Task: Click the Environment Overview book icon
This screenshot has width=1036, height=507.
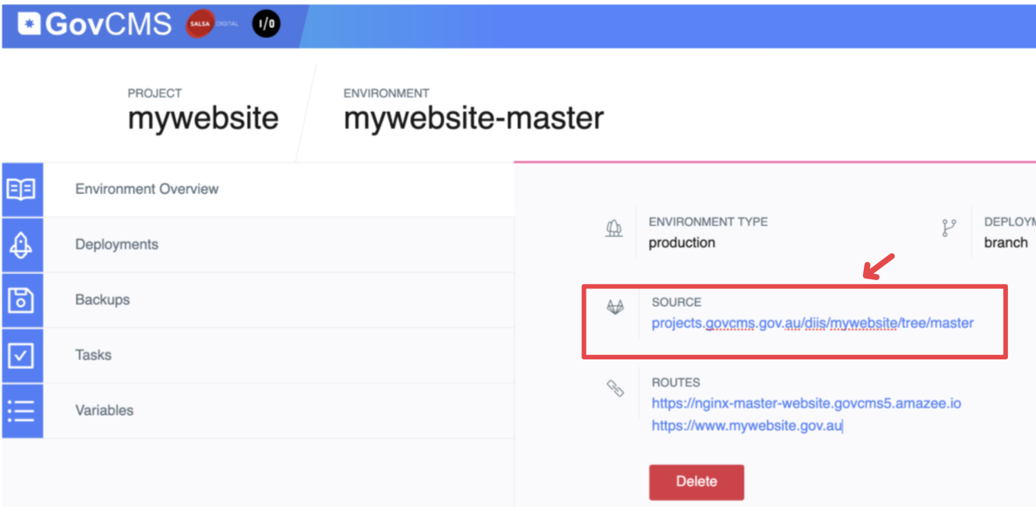Action: click(21, 190)
